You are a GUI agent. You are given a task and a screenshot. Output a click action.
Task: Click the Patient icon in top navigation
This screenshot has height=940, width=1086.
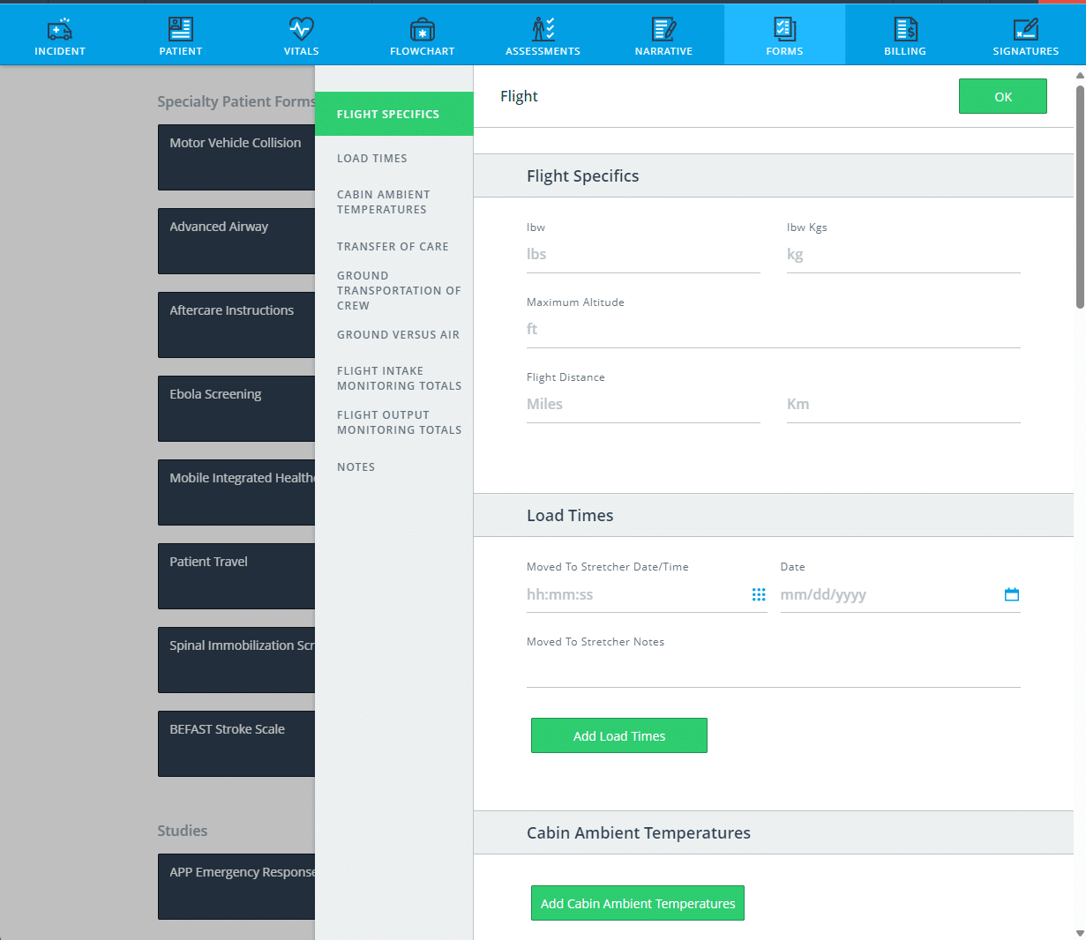click(x=181, y=30)
